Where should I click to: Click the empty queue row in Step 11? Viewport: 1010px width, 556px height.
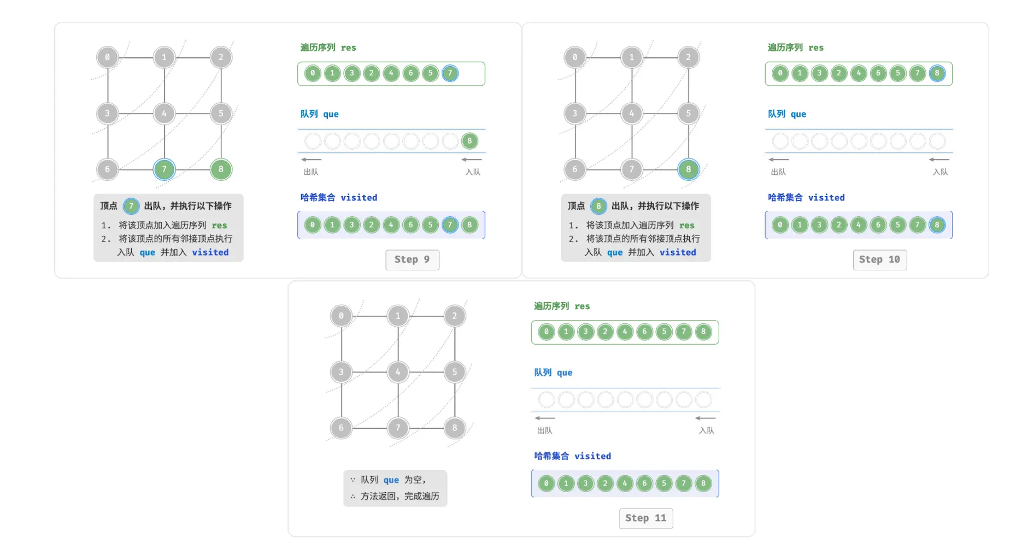(x=625, y=400)
